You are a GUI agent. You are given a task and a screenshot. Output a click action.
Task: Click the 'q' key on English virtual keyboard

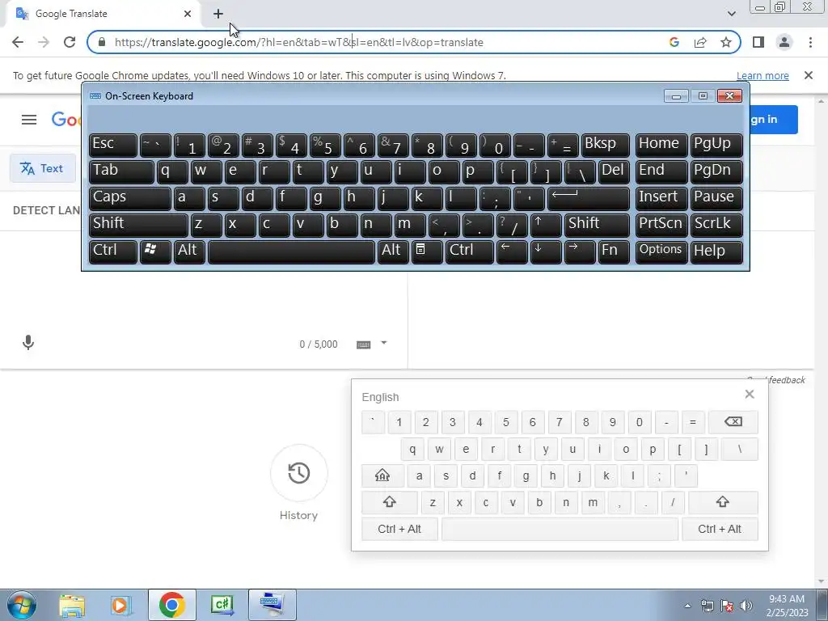click(x=412, y=449)
